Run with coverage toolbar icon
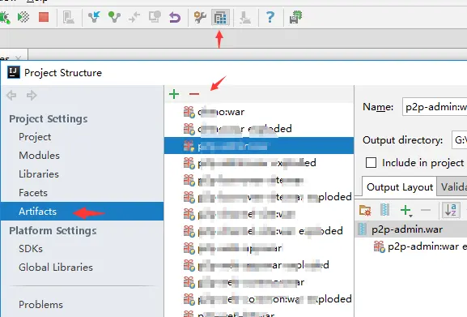Viewport: 467px width, 317px height. [x=23, y=17]
